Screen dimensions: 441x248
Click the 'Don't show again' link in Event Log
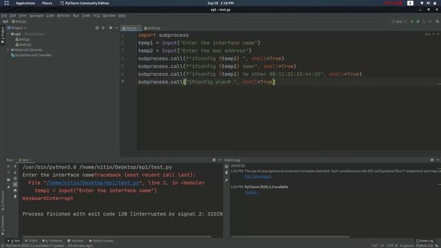(x=258, y=176)
